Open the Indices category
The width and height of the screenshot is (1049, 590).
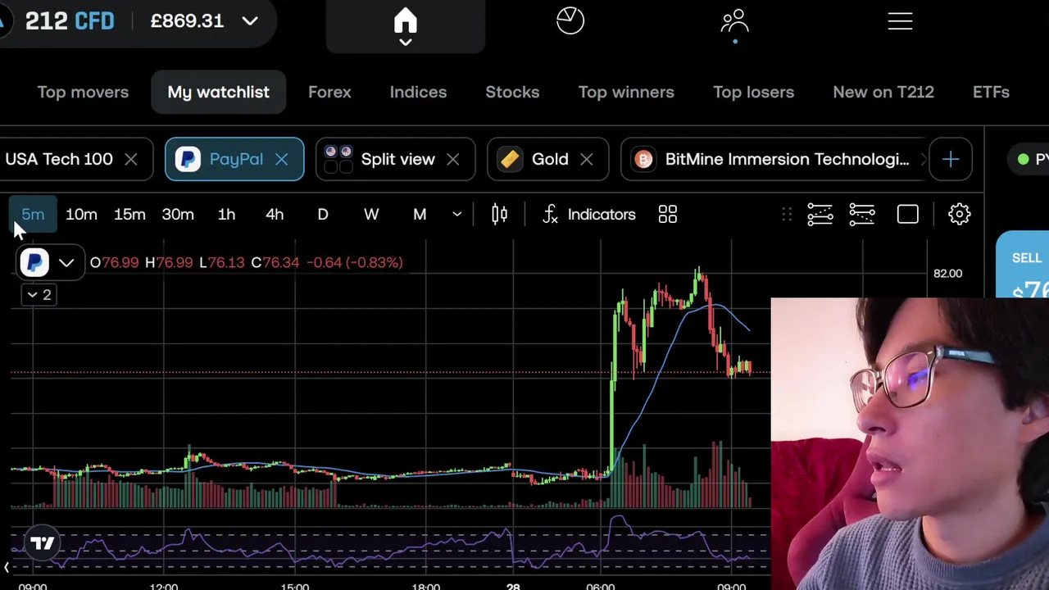coord(418,92)
